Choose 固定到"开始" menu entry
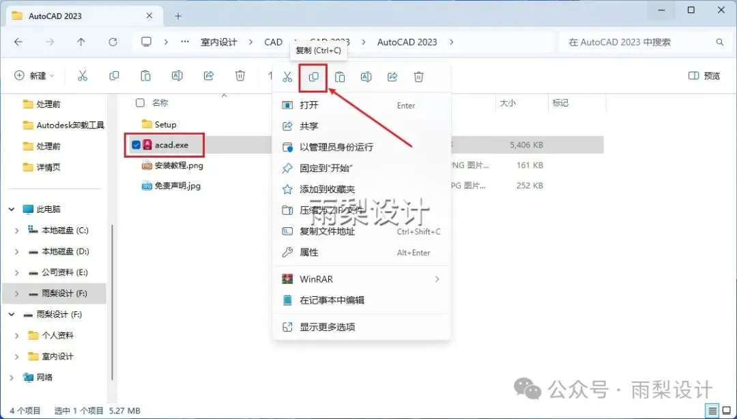This screenshot has width=737, height=419. coord(361,169)
